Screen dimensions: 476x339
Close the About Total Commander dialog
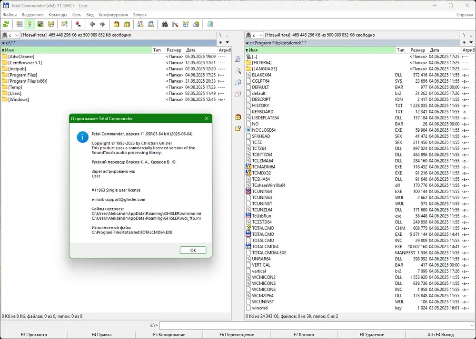[x=207, y=118]
